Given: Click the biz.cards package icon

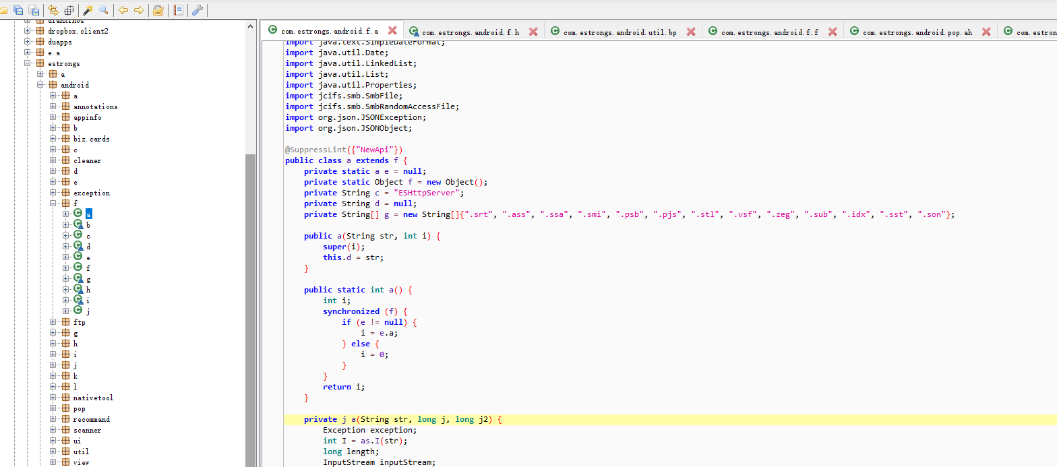Looking at the screenshot, I should coord(65,139).
